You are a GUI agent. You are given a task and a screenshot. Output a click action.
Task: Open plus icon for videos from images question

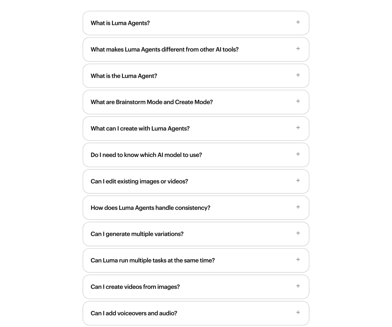(298, 286)
